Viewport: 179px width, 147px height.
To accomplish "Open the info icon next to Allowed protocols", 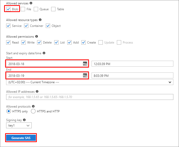I will [x=33, y=106].
